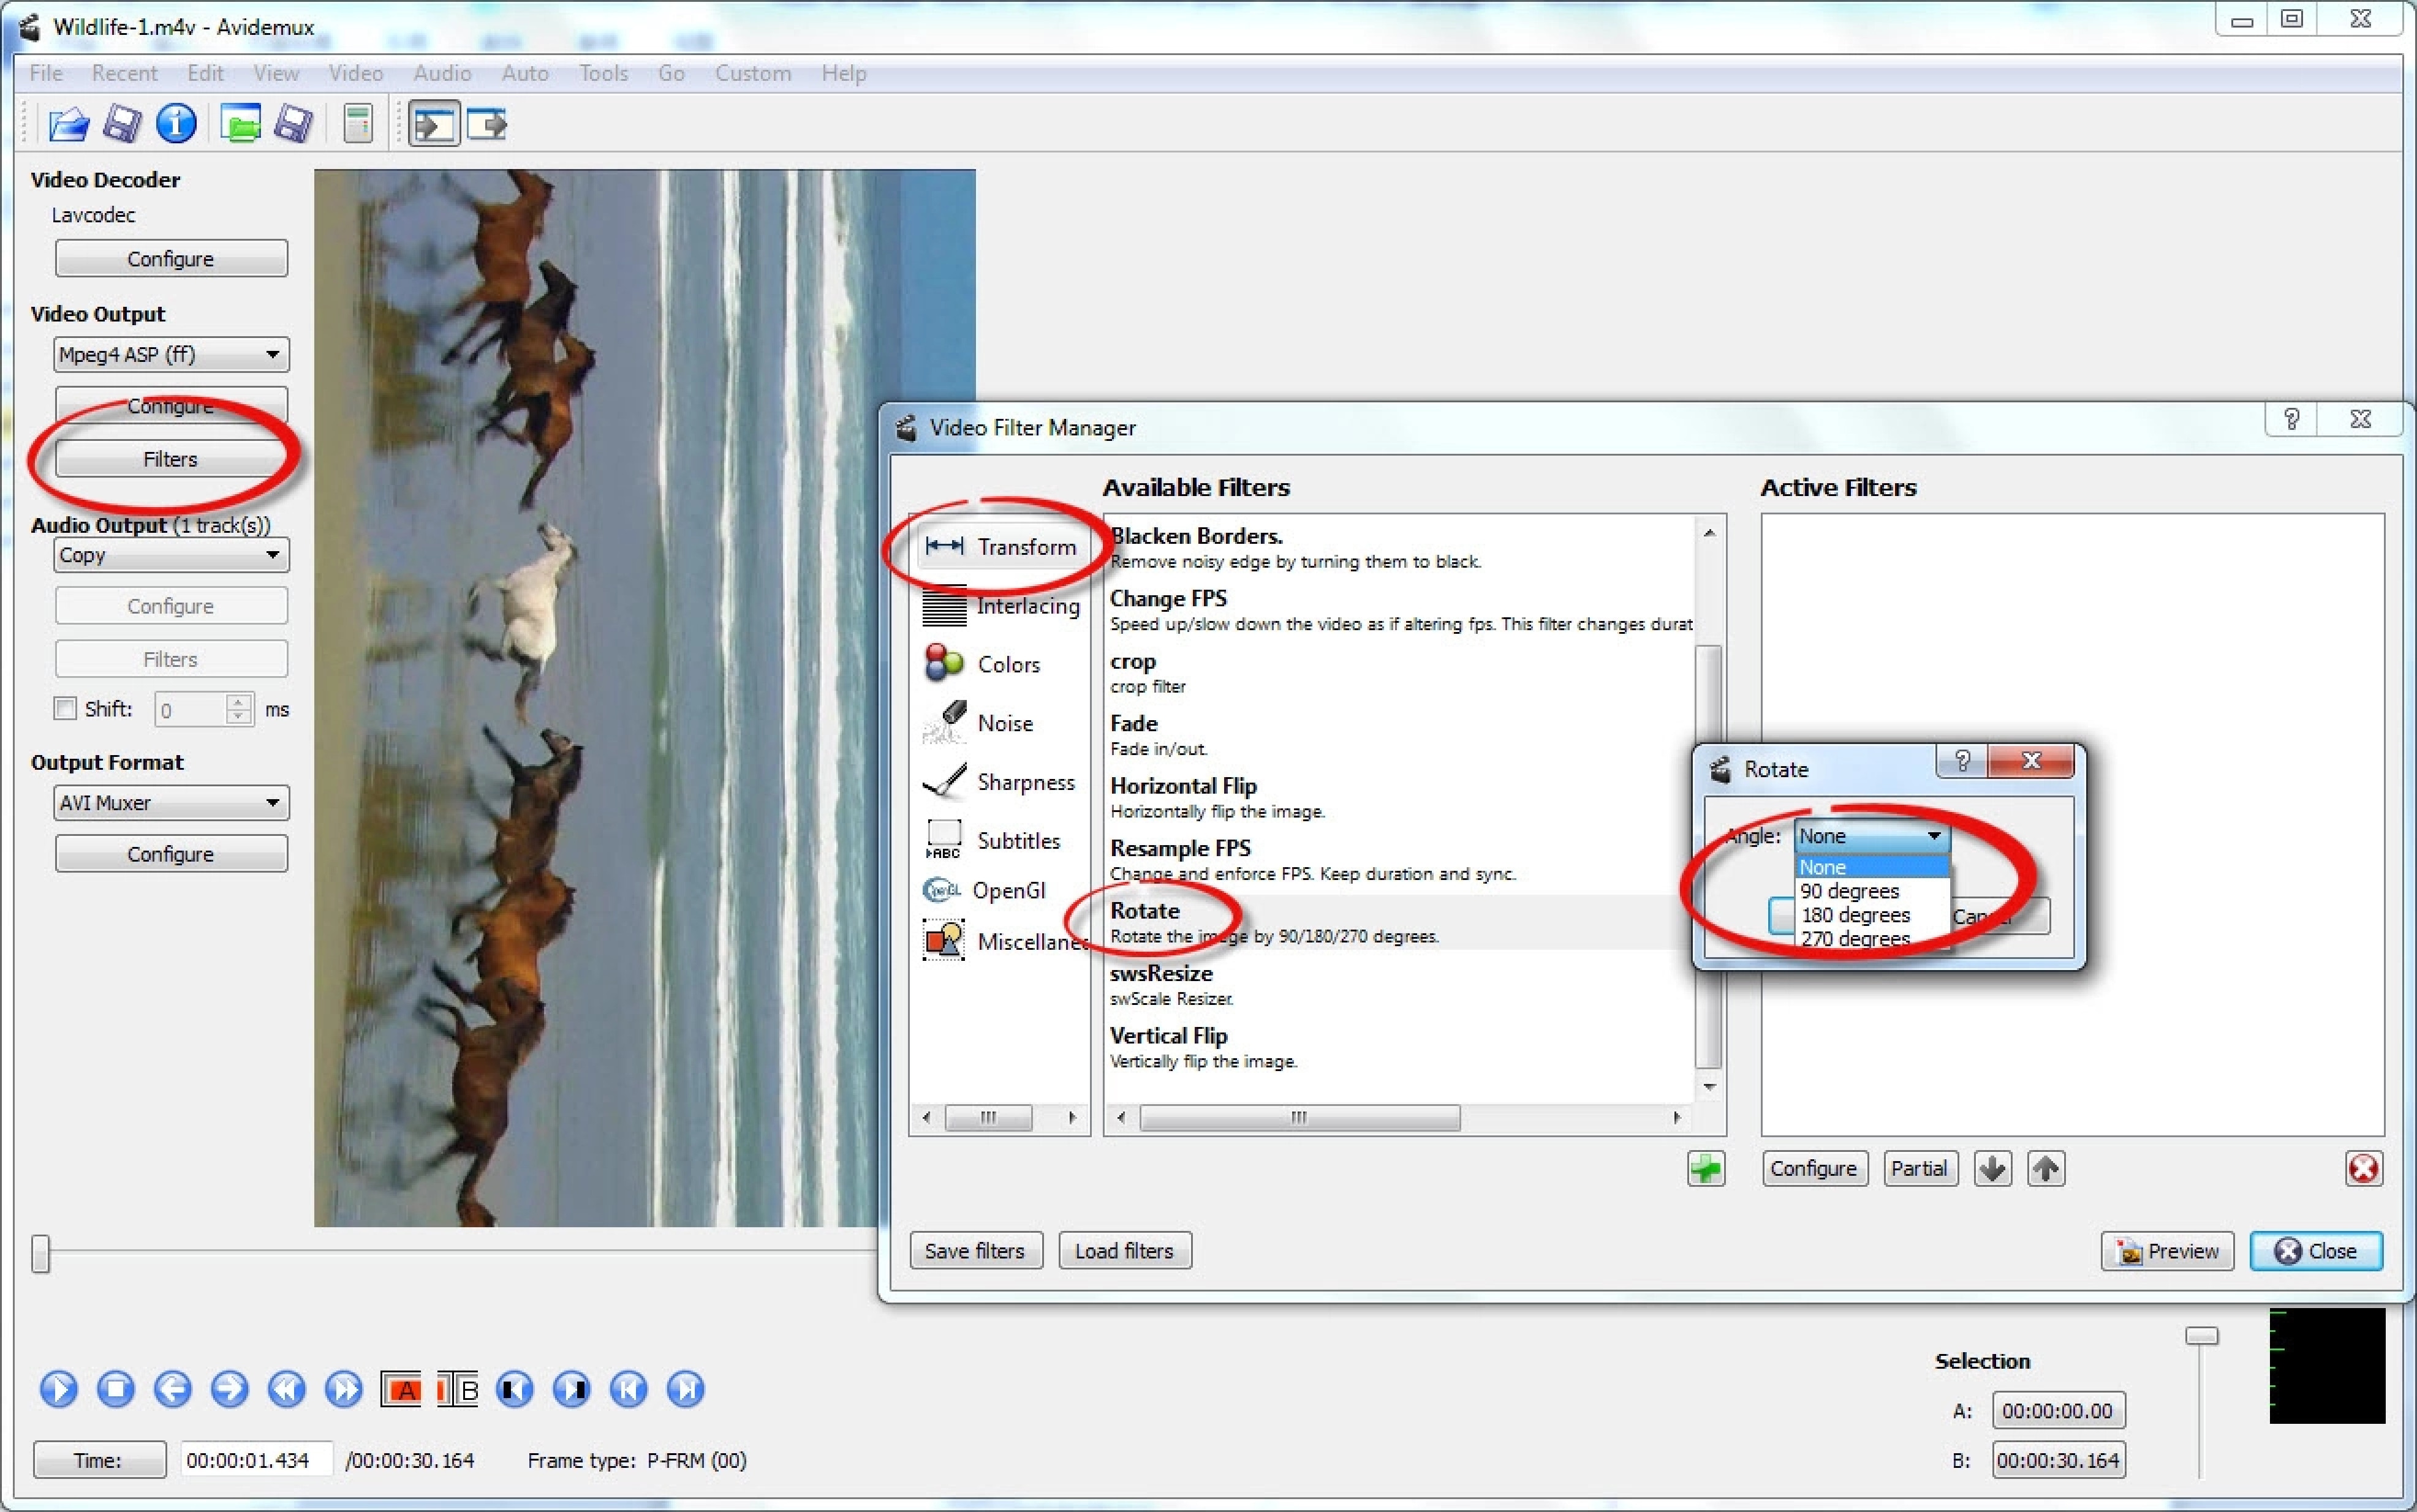Click the video timeline seek slider handle
The width and height of the screenshot is (2417, 1512).
click(40, 1253)
